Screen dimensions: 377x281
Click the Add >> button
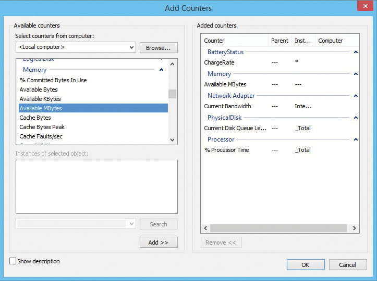tap(159, 242)
